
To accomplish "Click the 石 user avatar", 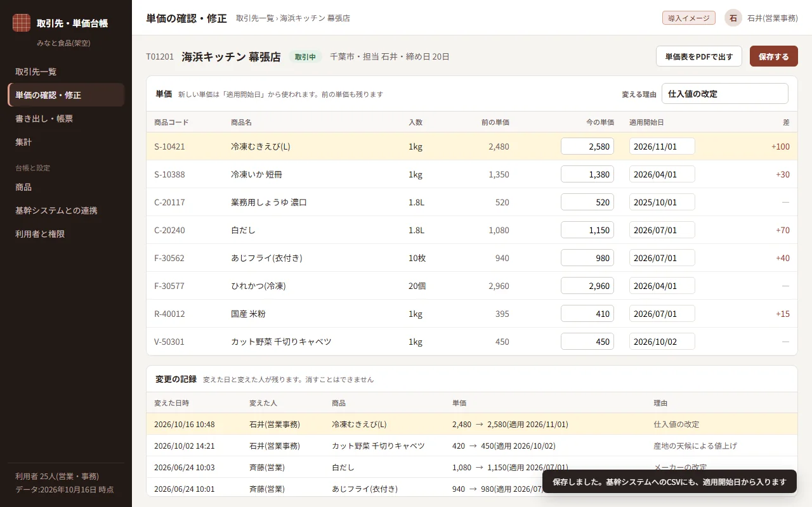I will [x=733, y=18].
